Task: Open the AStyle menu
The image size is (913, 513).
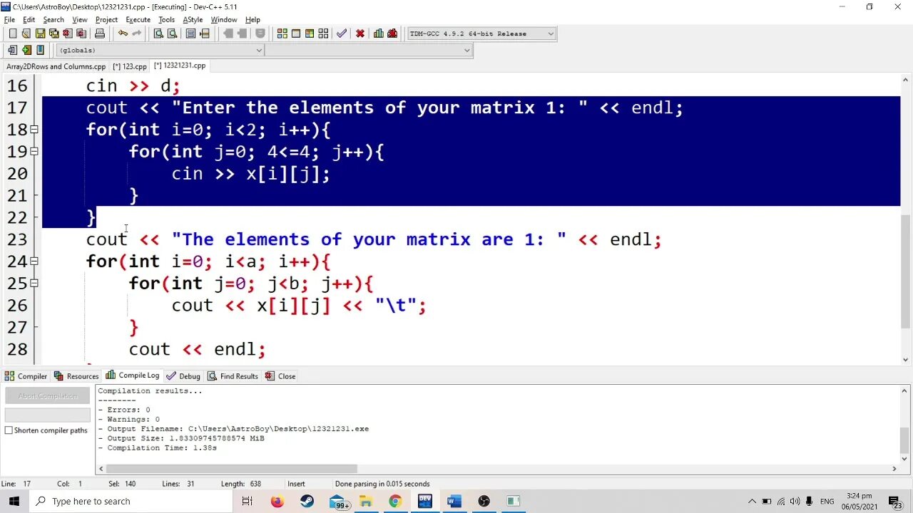Action: pyautogui.click(x=193, y=20)
